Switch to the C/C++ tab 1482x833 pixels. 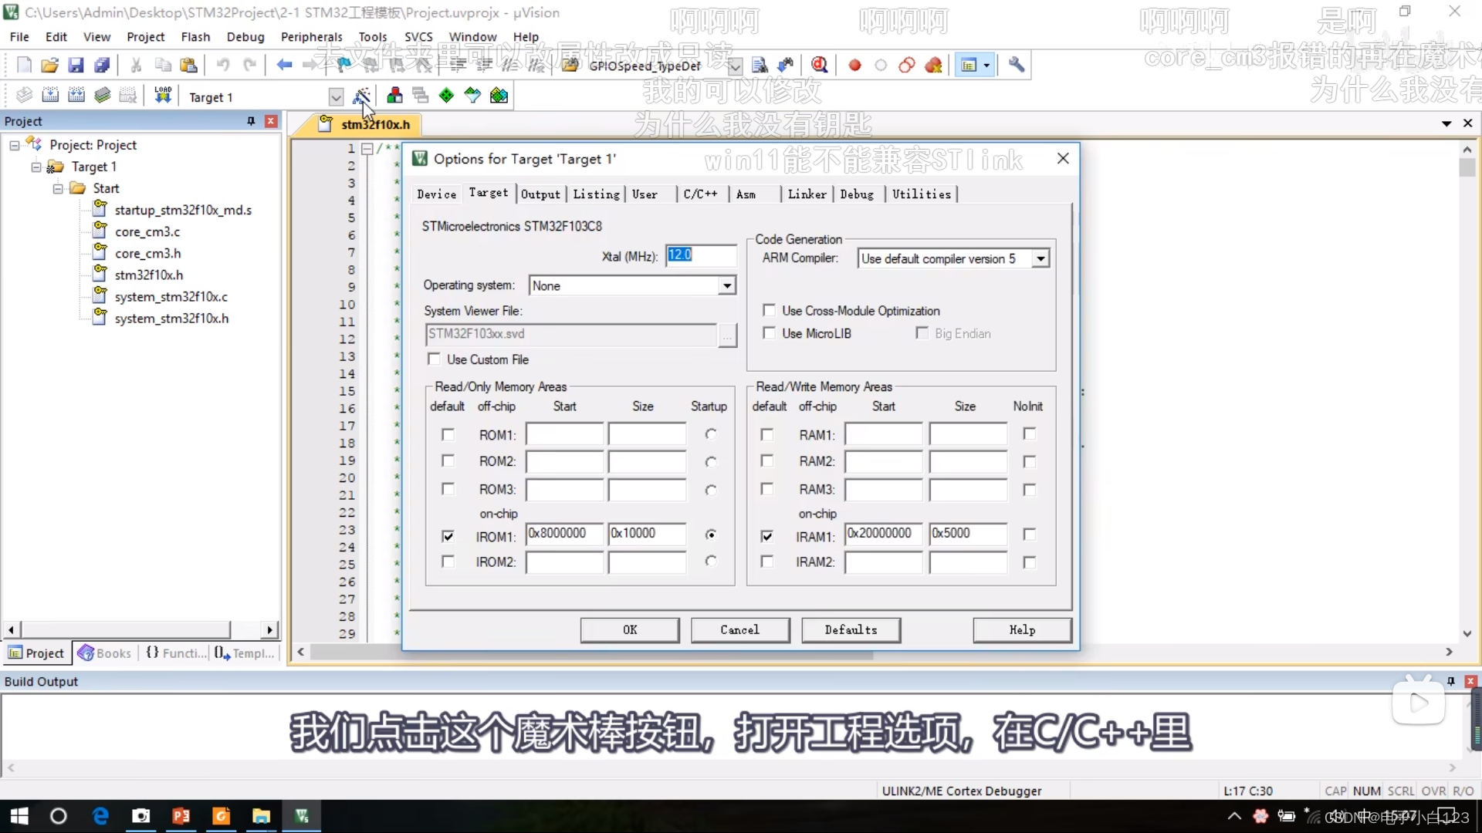700,194
